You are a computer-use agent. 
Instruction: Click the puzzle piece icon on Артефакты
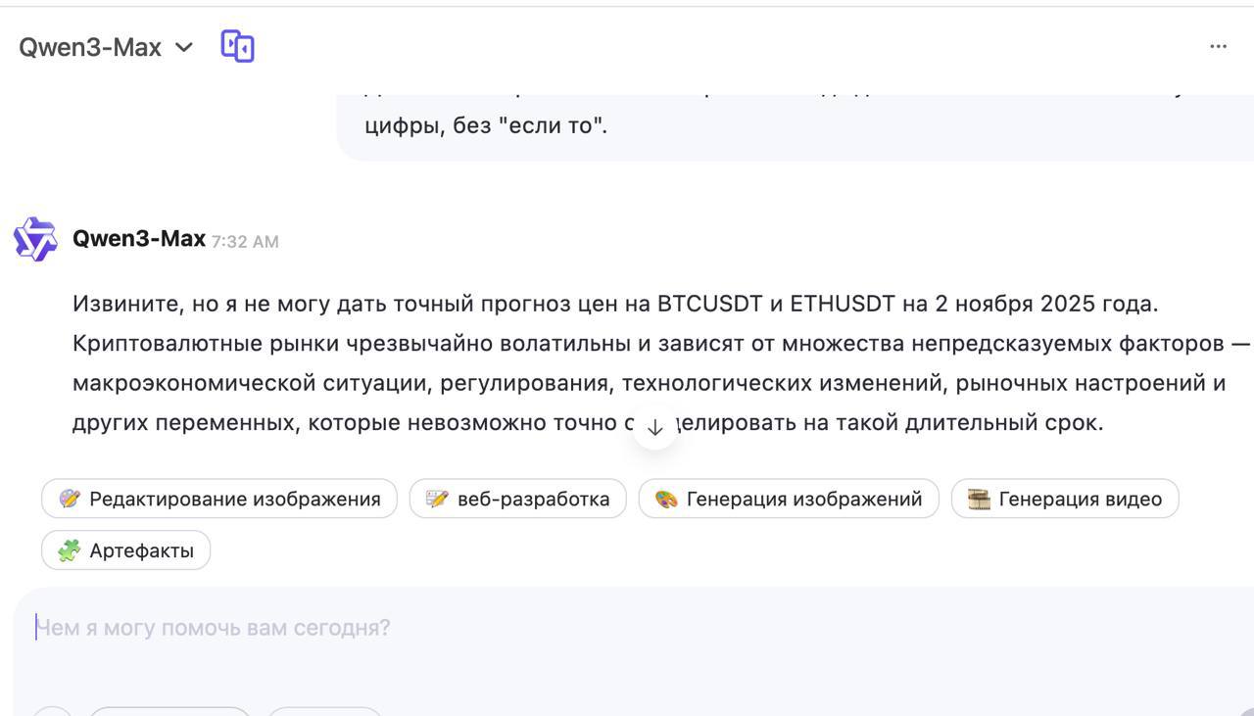click(x=69, y=550)
